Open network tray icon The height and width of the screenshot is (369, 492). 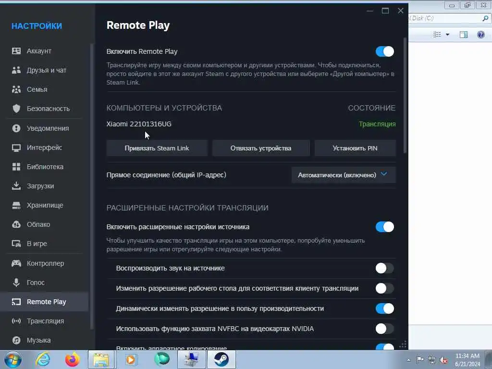point(432,360)
